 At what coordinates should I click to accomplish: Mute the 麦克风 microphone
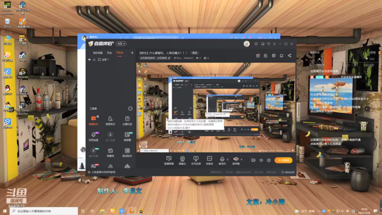[x=222, y=161]
